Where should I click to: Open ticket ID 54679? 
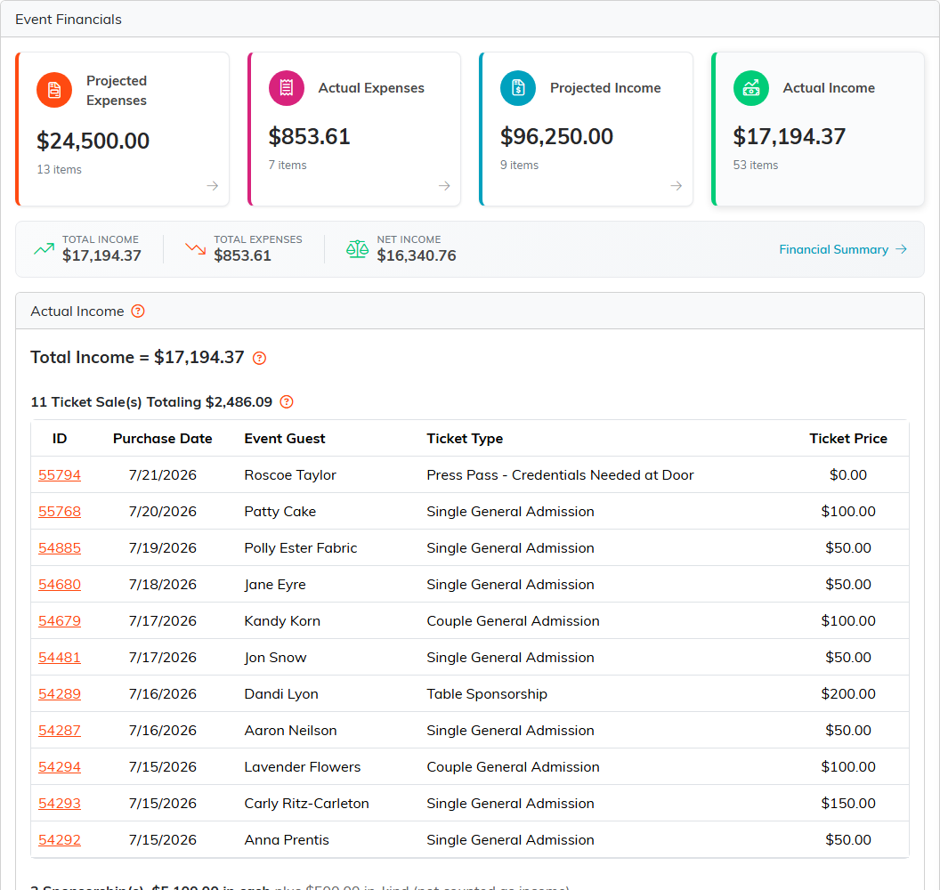60,621
